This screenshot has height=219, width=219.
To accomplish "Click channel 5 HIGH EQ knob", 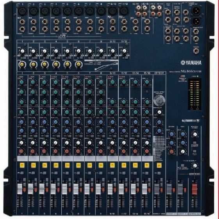I will tap(67, 82).
